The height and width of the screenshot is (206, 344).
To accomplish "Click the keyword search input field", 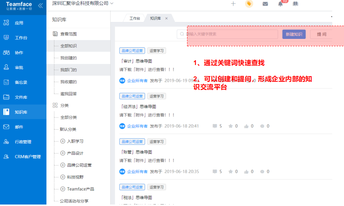I will point(227,34).
